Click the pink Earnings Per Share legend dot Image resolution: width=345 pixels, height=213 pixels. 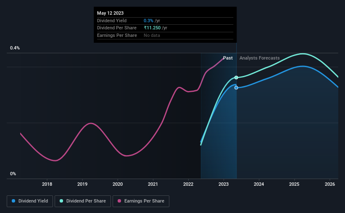click(x=119, y=201)
